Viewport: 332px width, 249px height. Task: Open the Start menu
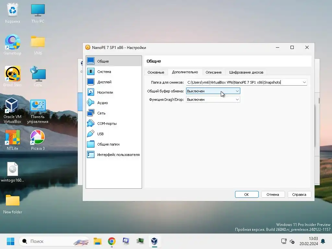10,241
